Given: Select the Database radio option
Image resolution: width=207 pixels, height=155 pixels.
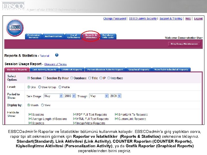Looking at the screenshot, I should point(72,78).
